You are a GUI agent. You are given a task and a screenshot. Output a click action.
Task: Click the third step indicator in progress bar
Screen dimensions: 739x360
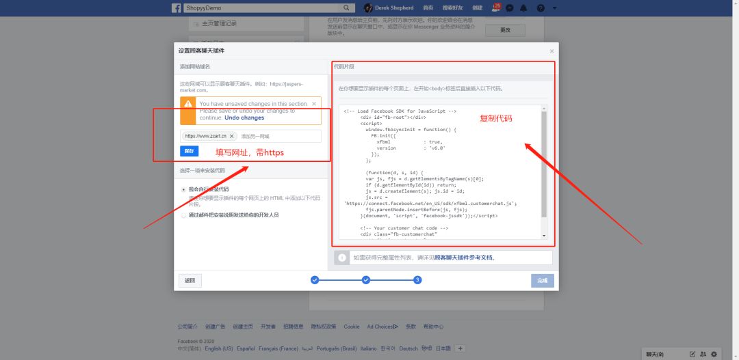click(x=417, y=279)
